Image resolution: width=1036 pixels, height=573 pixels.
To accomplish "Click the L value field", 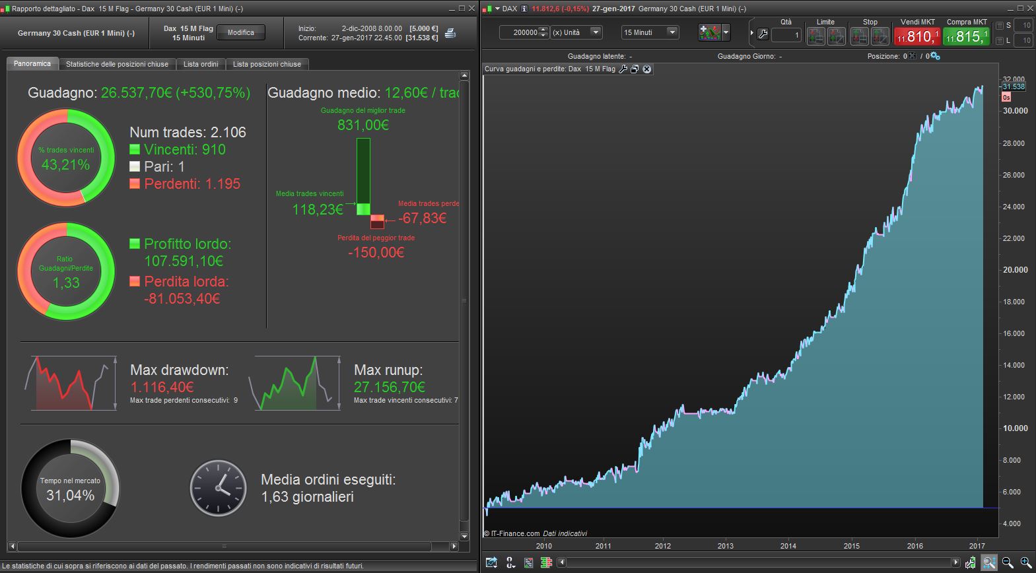I will [1023, 40].
